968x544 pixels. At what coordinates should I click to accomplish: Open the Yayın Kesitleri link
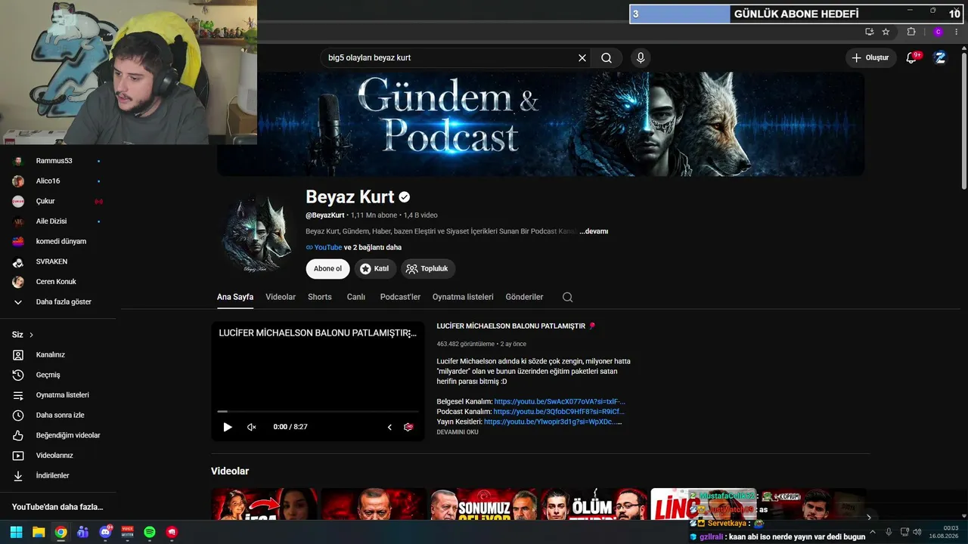(553, 422)
